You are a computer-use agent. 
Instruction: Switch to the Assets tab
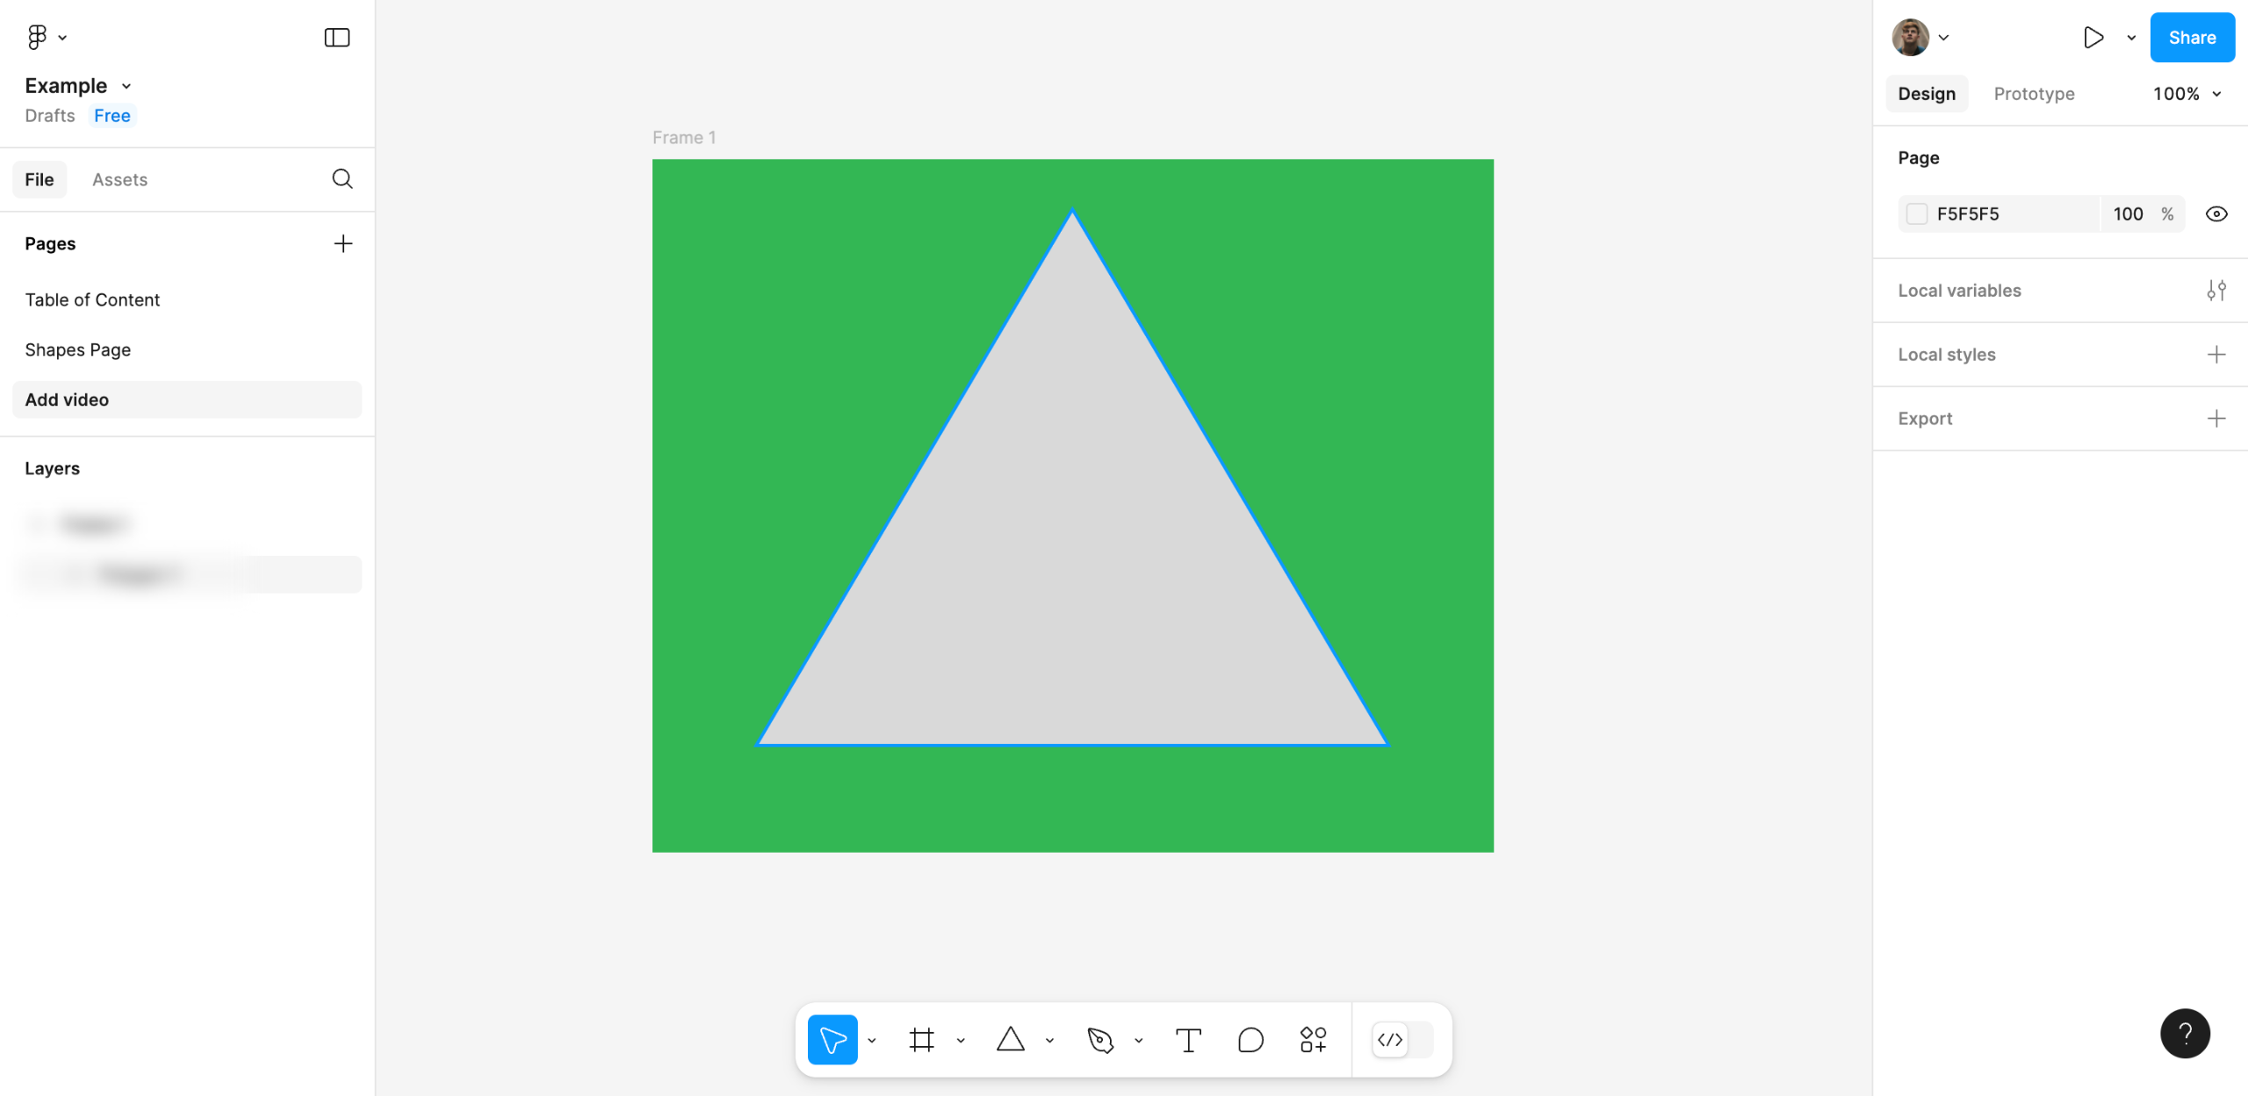pos(119,180)
